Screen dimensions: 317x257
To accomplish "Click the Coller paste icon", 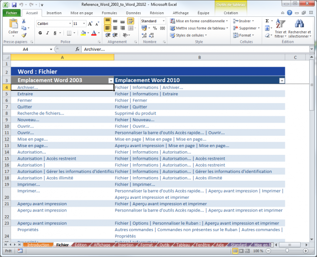I will (13, 24).
